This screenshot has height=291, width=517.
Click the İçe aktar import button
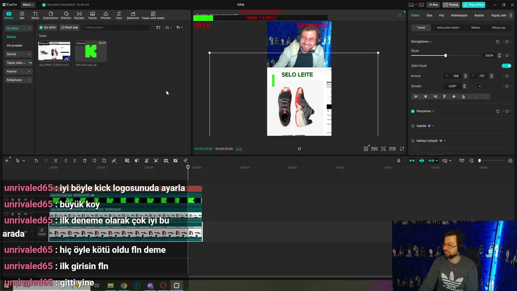tap(48, 27)
